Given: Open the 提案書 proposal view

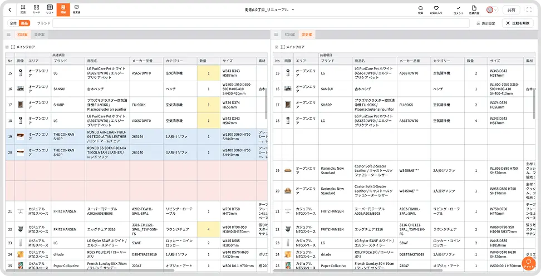Looking at the screenshot, I should 76,9.
